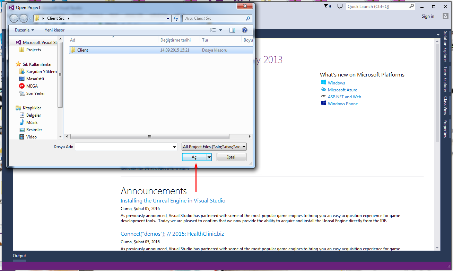Click the search magnifier in the dialog search box
The width and height of the screenshot is (453, 271).
pyautogui.click(x=248, y=18)
